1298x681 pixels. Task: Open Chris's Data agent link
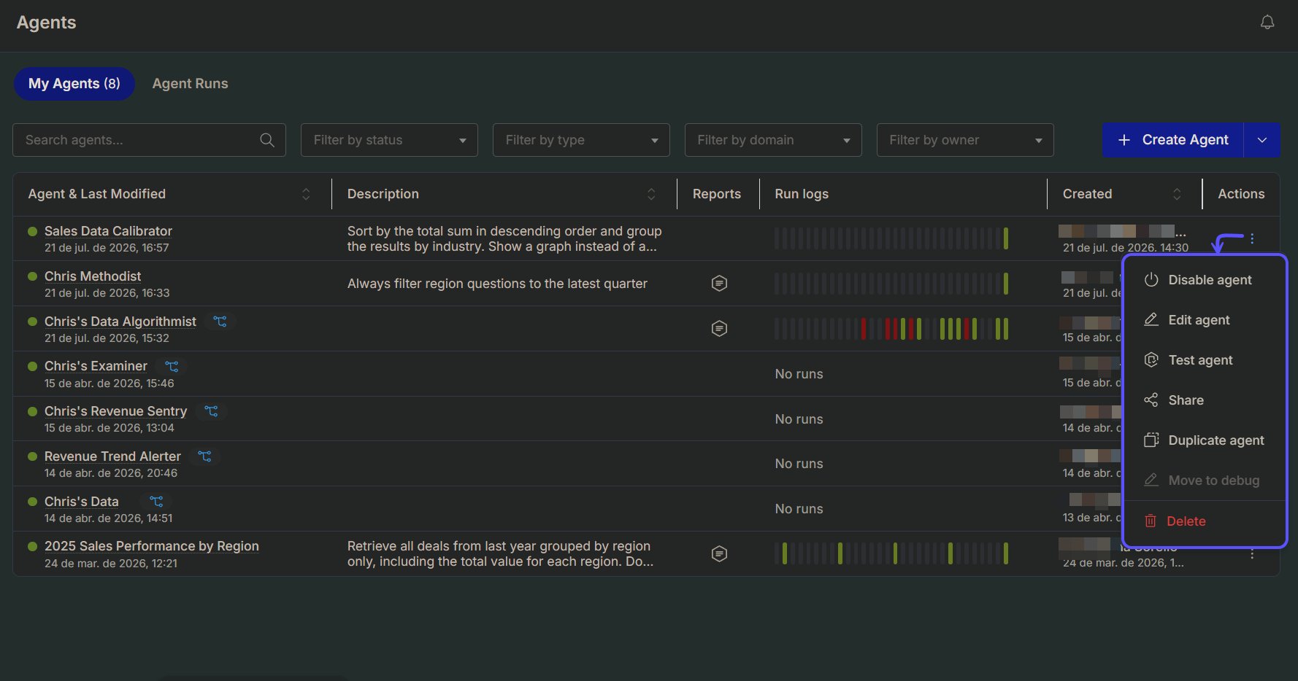(x=81, y=502)
